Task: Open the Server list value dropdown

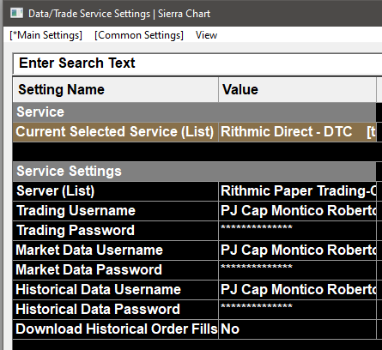Action: 297,191
